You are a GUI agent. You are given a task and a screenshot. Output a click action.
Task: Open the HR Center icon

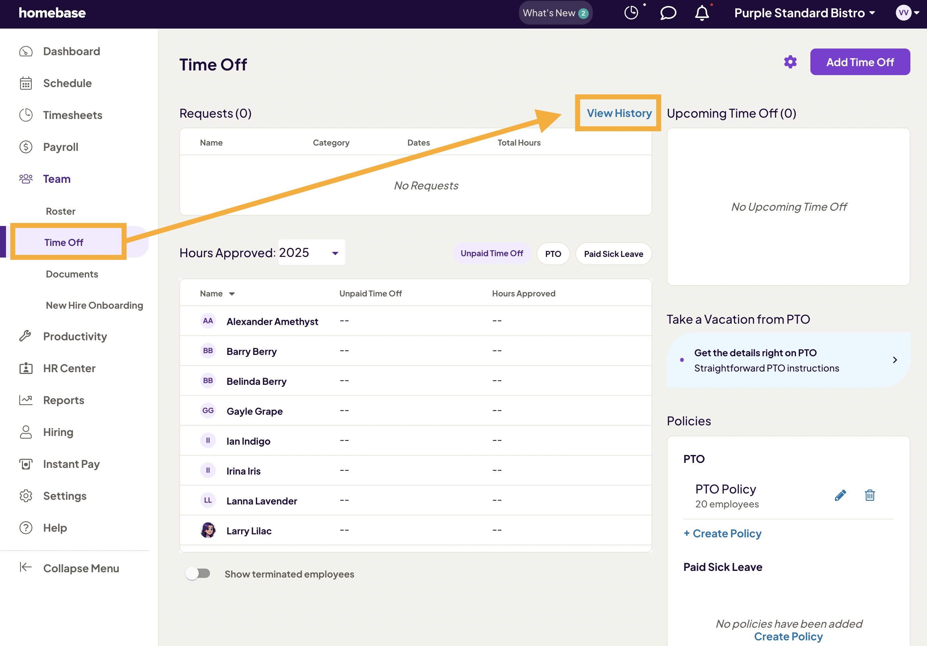coord(26,368)
